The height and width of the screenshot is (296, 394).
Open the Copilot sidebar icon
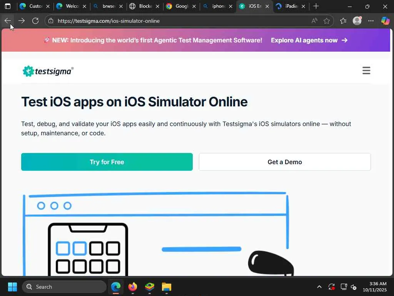[x=385, y=21]
